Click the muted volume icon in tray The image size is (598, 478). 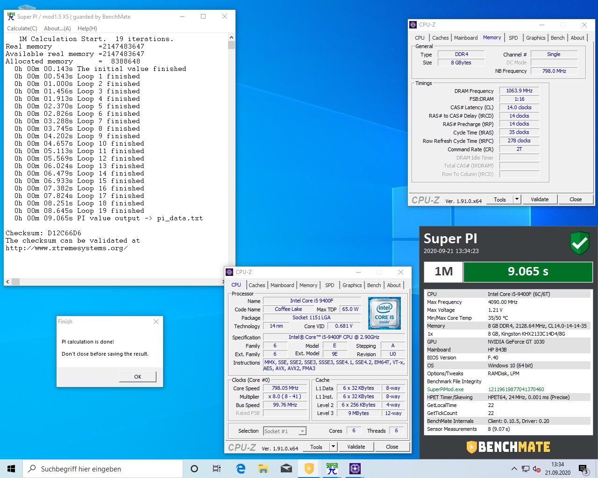pyautogui.click(x=537, y=469)
